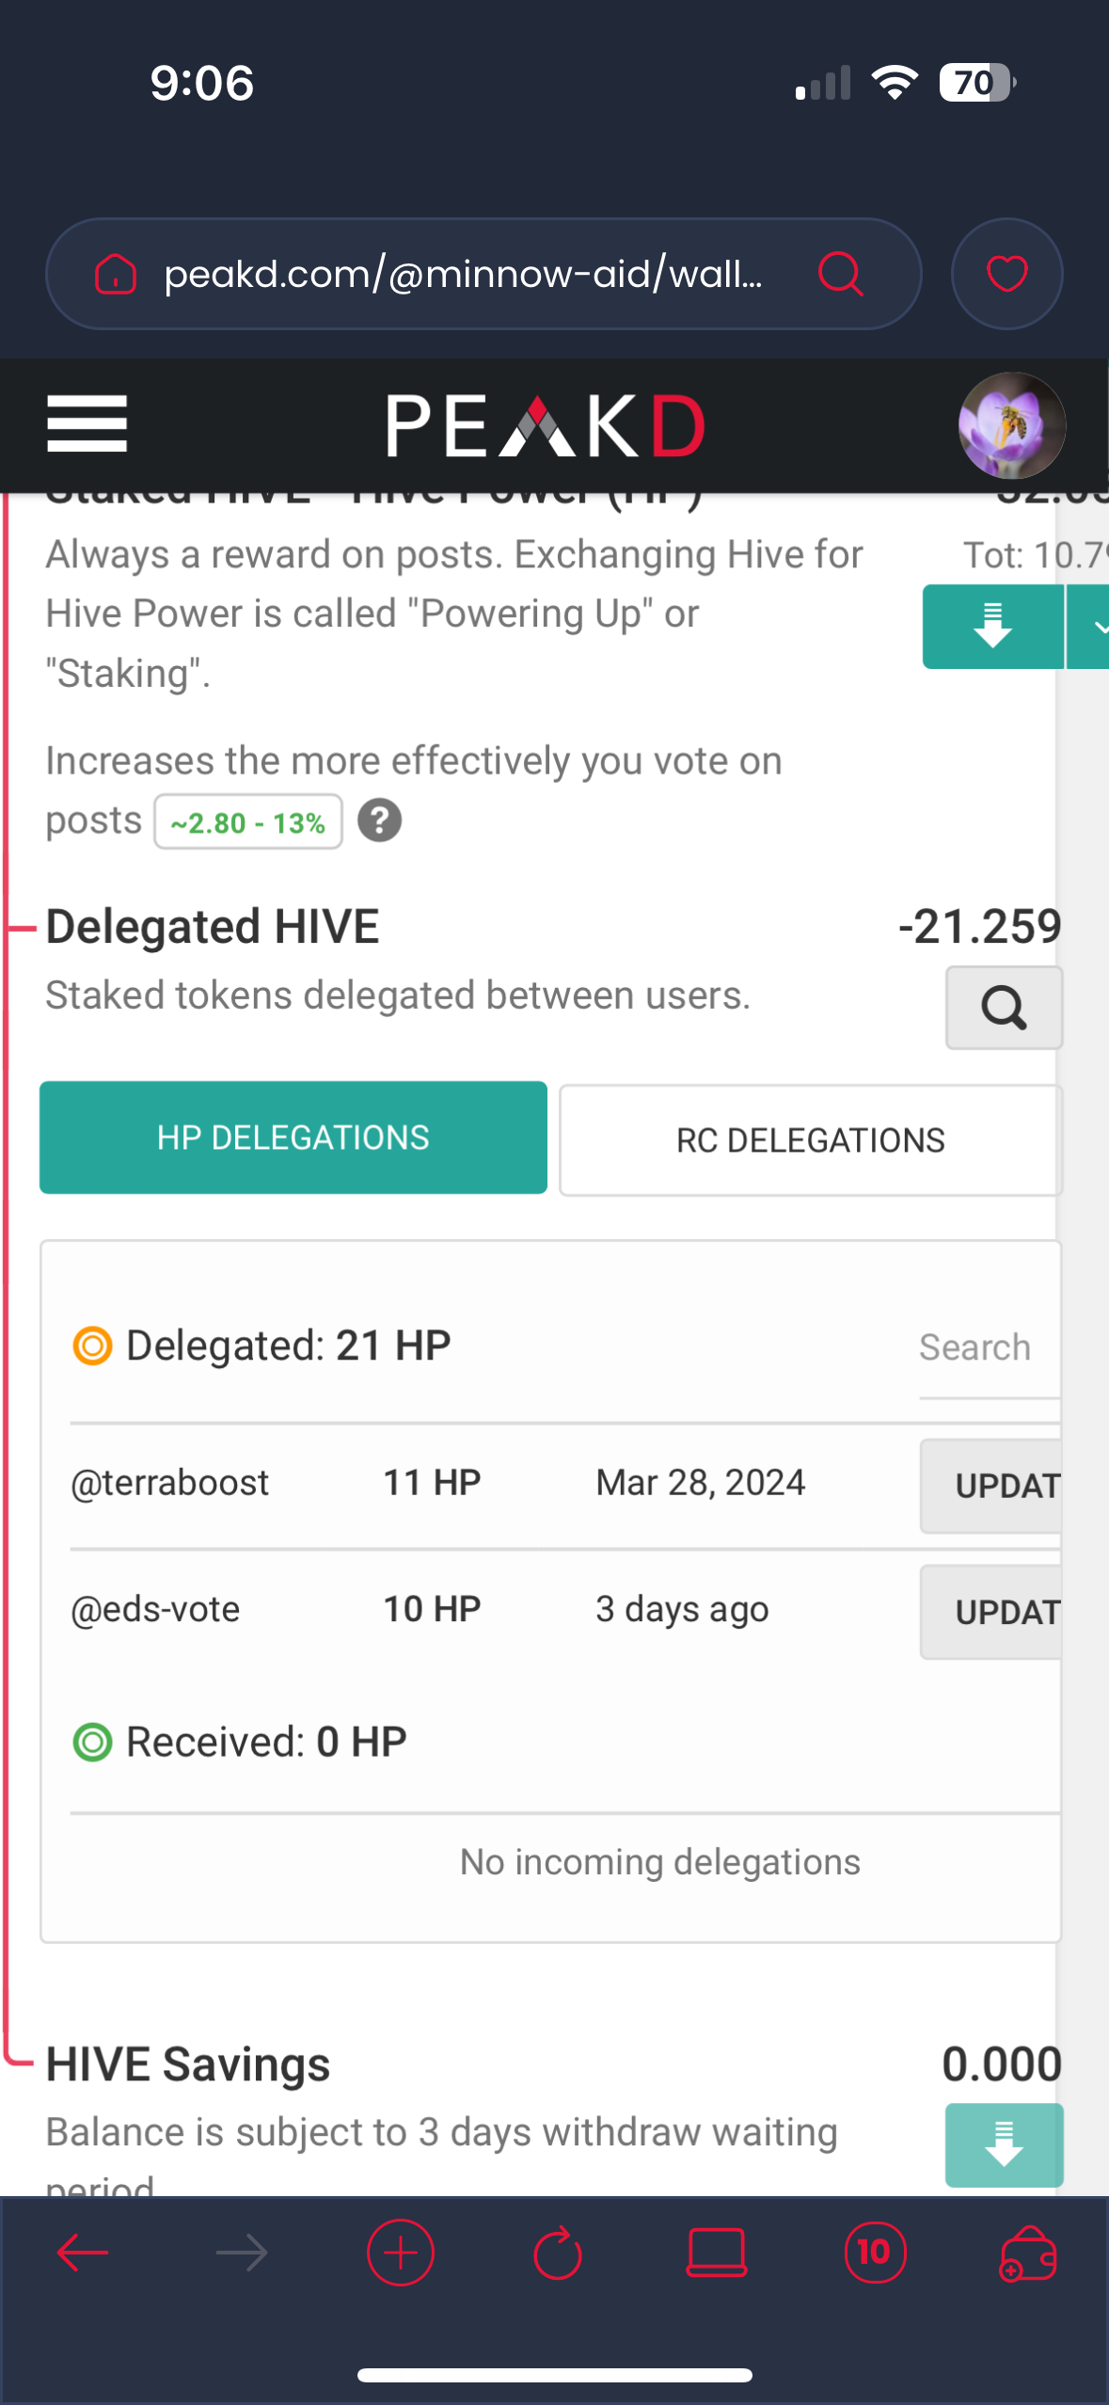Tap the Hive Power power-down arrow button

pos(992,627)
